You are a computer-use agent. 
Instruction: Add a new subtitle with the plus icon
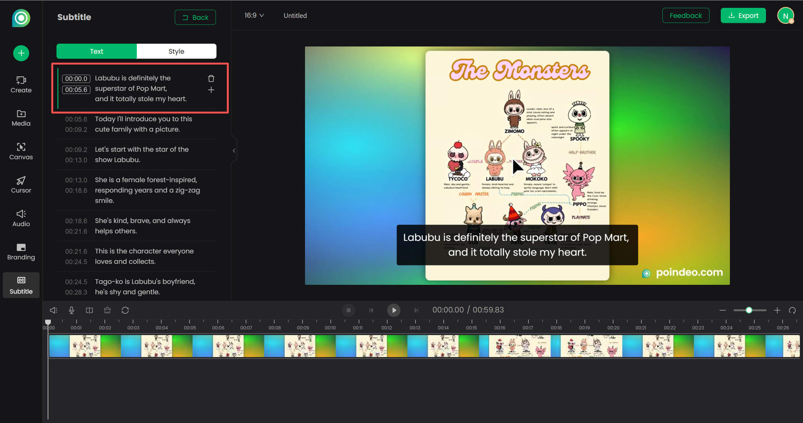[x=211, y=90]
